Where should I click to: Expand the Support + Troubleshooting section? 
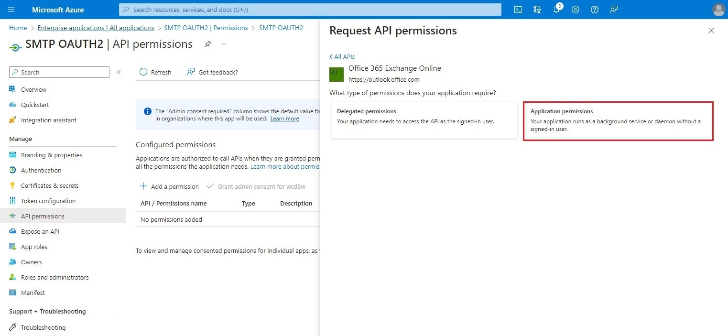click(47, 311)
